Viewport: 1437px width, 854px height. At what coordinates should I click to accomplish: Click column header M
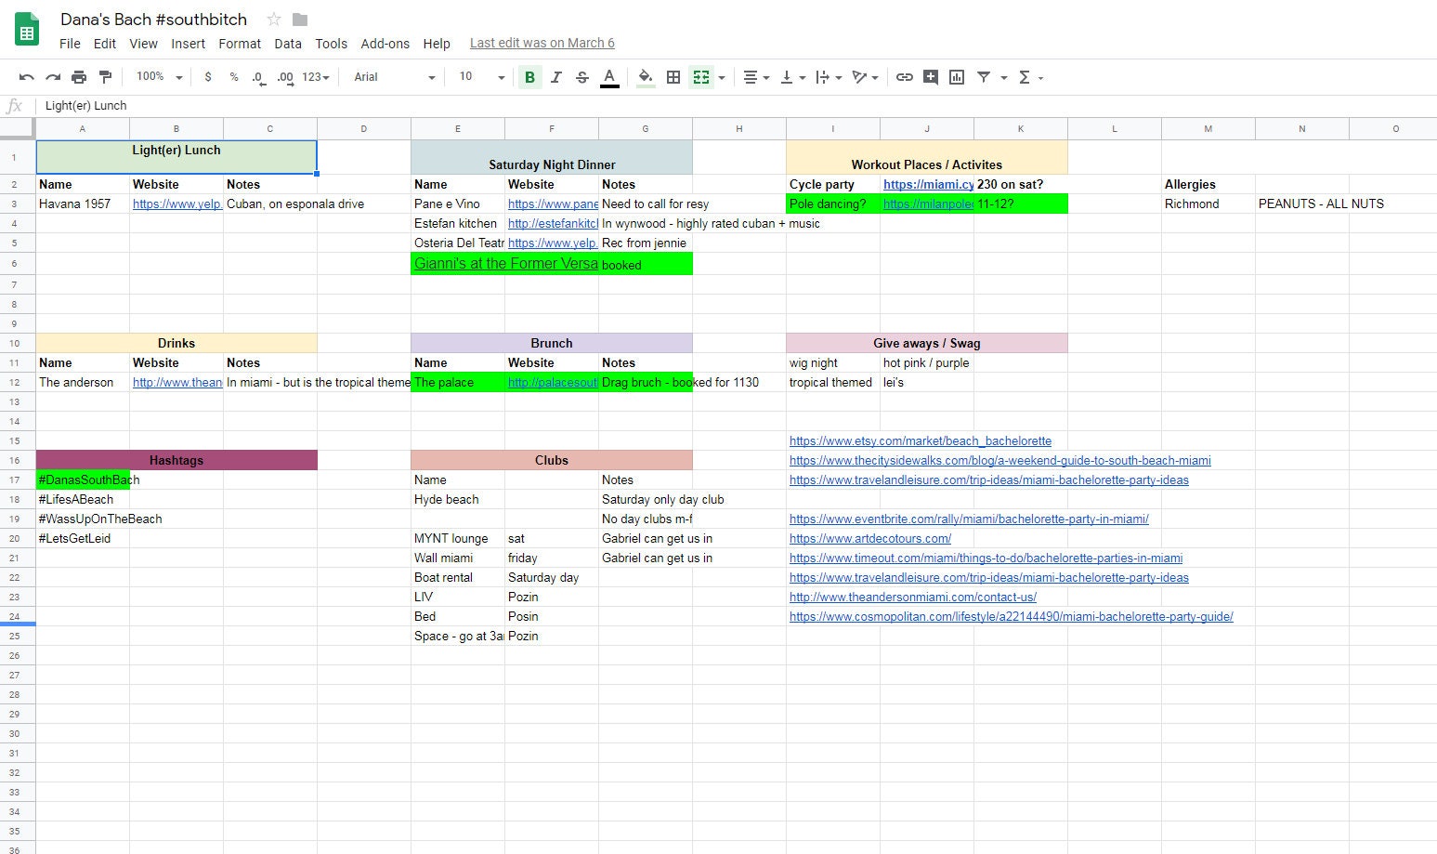coord(1208,128)
